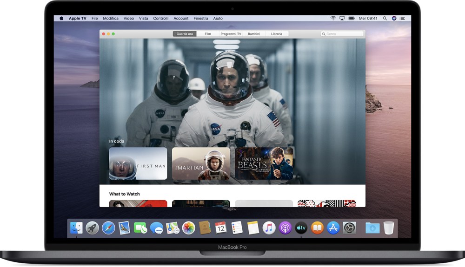Viewport: 465px width, 267px height.
Task: Close the Apple TV window
Action: [104, 34]
